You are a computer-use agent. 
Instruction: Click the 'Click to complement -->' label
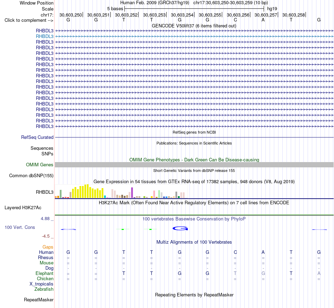point(29,20)
